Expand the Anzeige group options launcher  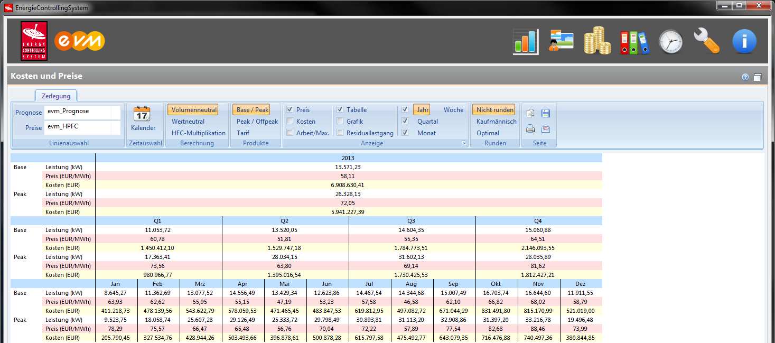coord(464,143)
